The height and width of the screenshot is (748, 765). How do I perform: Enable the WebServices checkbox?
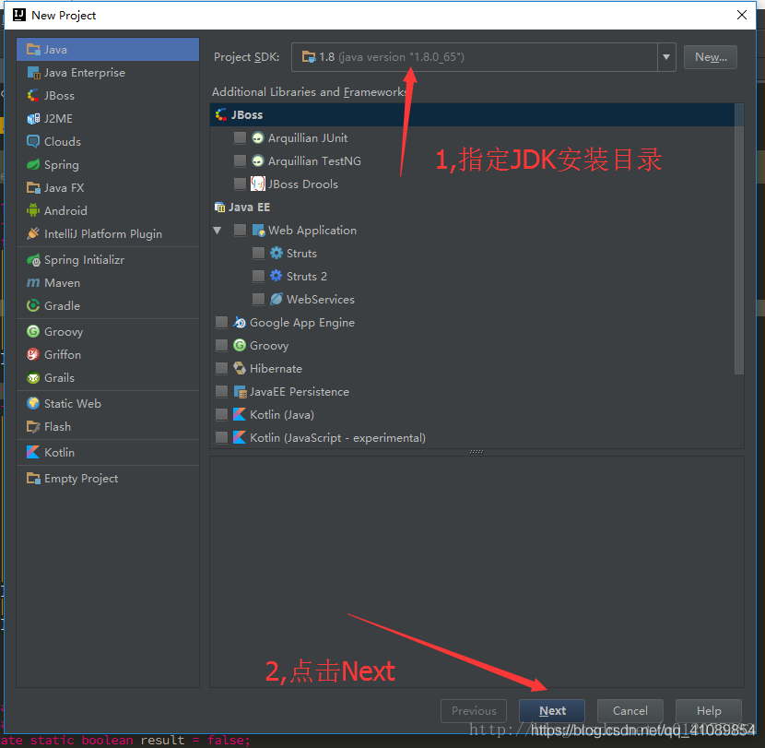click(258, 300)
